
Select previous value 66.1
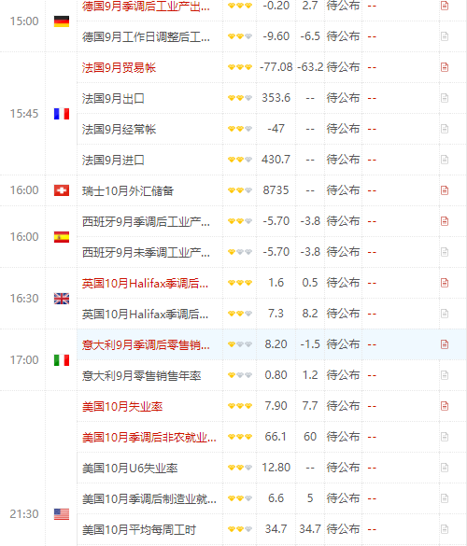click(x=276, y=437)
